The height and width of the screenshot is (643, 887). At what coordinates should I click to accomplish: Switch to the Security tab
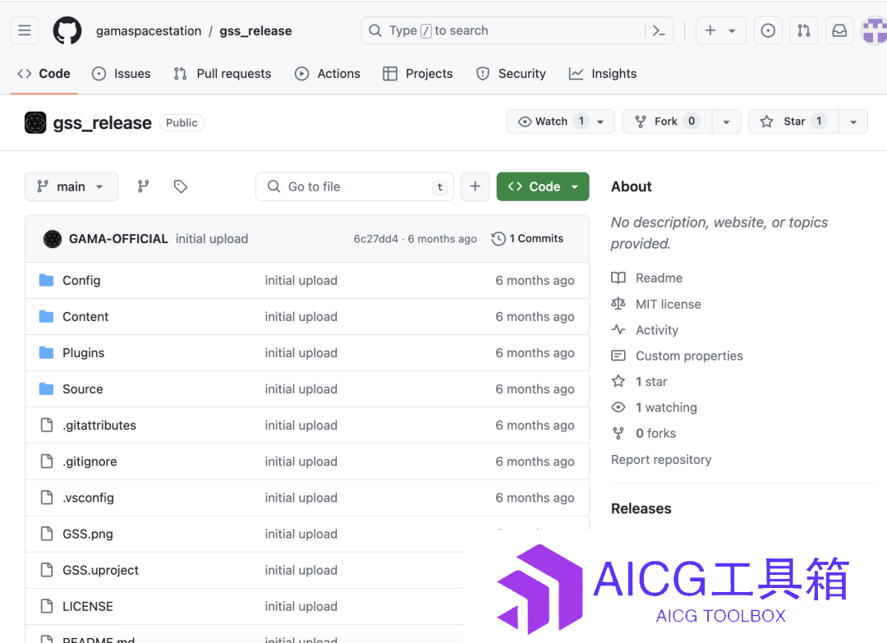(x=512, y=74)
